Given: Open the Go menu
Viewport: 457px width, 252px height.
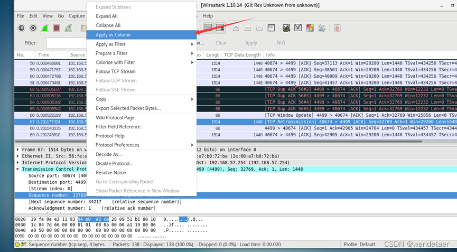Looking at the screenshot, I should (61, 16).
